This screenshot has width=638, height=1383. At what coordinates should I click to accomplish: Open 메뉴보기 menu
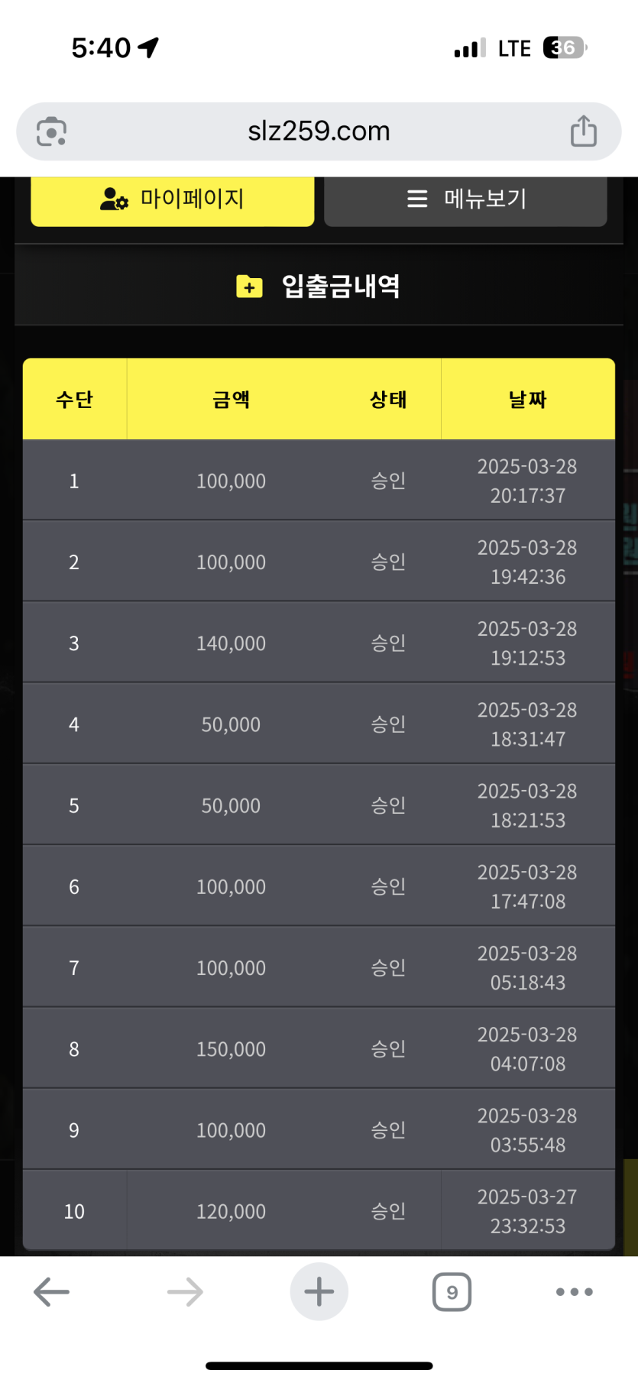466,199
